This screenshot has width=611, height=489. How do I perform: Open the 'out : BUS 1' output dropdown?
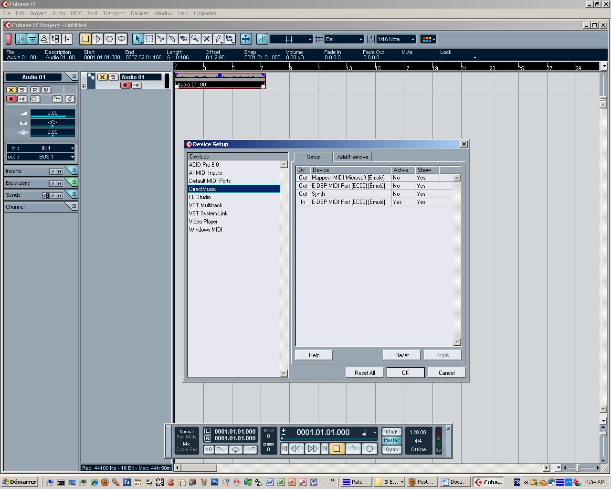[41, 157]
